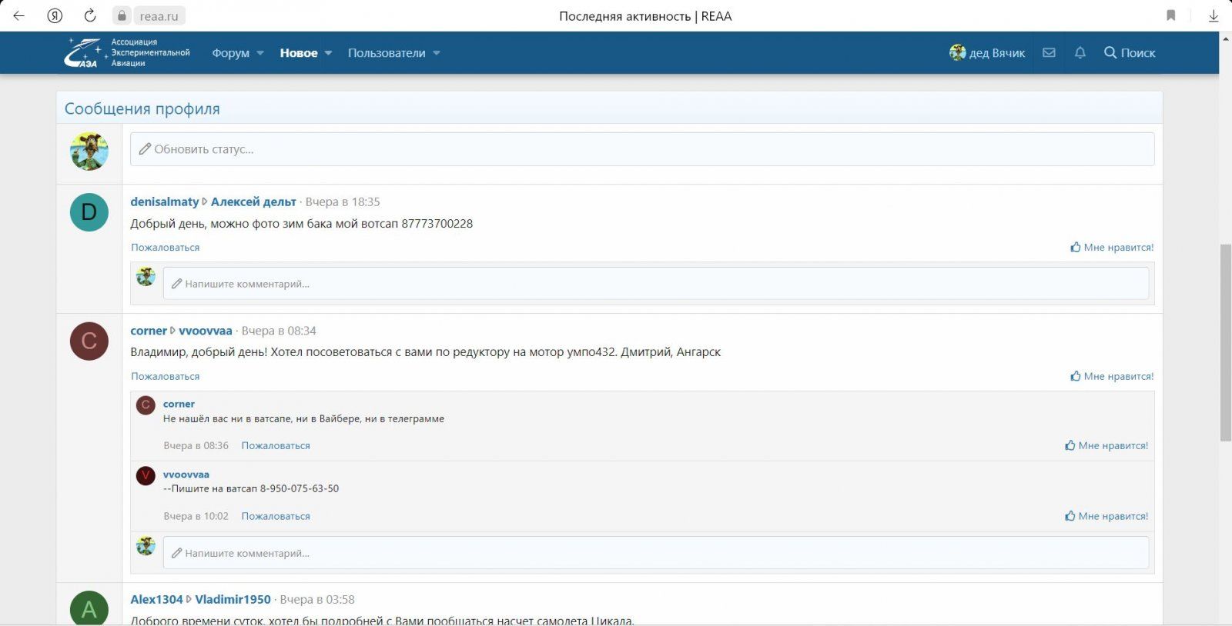
Task: Expand the Новое dropdown arrow
Action: click(328, 53)
